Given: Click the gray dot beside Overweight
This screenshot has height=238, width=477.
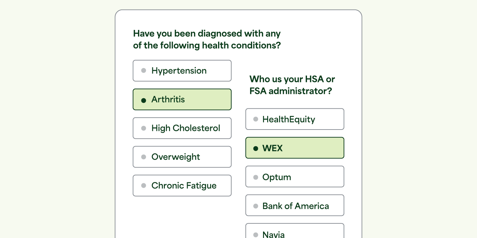Looking at the screenshot, I should pyautogui.click(x=144, y=157).
